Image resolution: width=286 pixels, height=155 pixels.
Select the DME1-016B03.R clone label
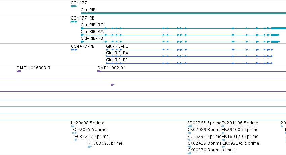coord(34,68)
